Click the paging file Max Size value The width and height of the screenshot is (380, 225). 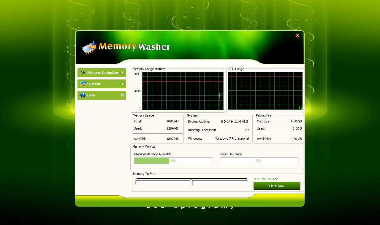click(296, 121)
